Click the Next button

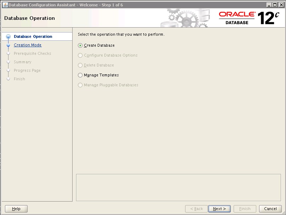click(219, 209)
